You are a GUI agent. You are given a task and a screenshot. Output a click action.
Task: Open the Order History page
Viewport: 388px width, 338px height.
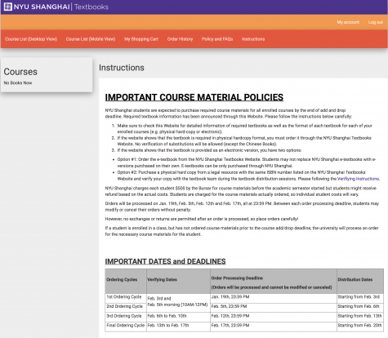click(x=180, y=39)
